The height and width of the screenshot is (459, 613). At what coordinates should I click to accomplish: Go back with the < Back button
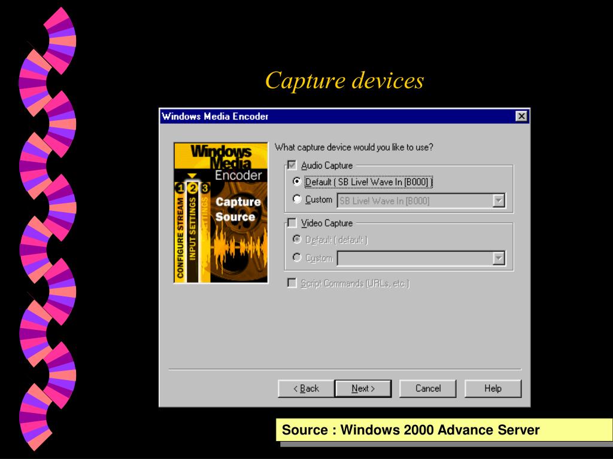click(306, 388)
